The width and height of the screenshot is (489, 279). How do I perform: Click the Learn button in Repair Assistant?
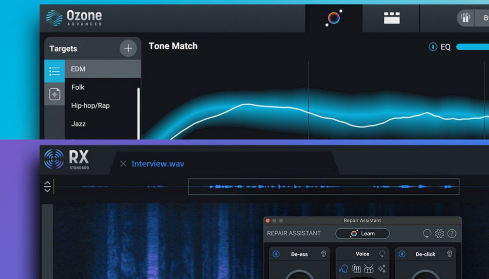(362, 234)
